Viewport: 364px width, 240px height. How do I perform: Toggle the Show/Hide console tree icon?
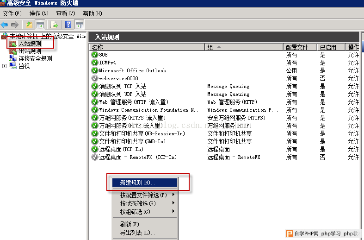(40, 25)
